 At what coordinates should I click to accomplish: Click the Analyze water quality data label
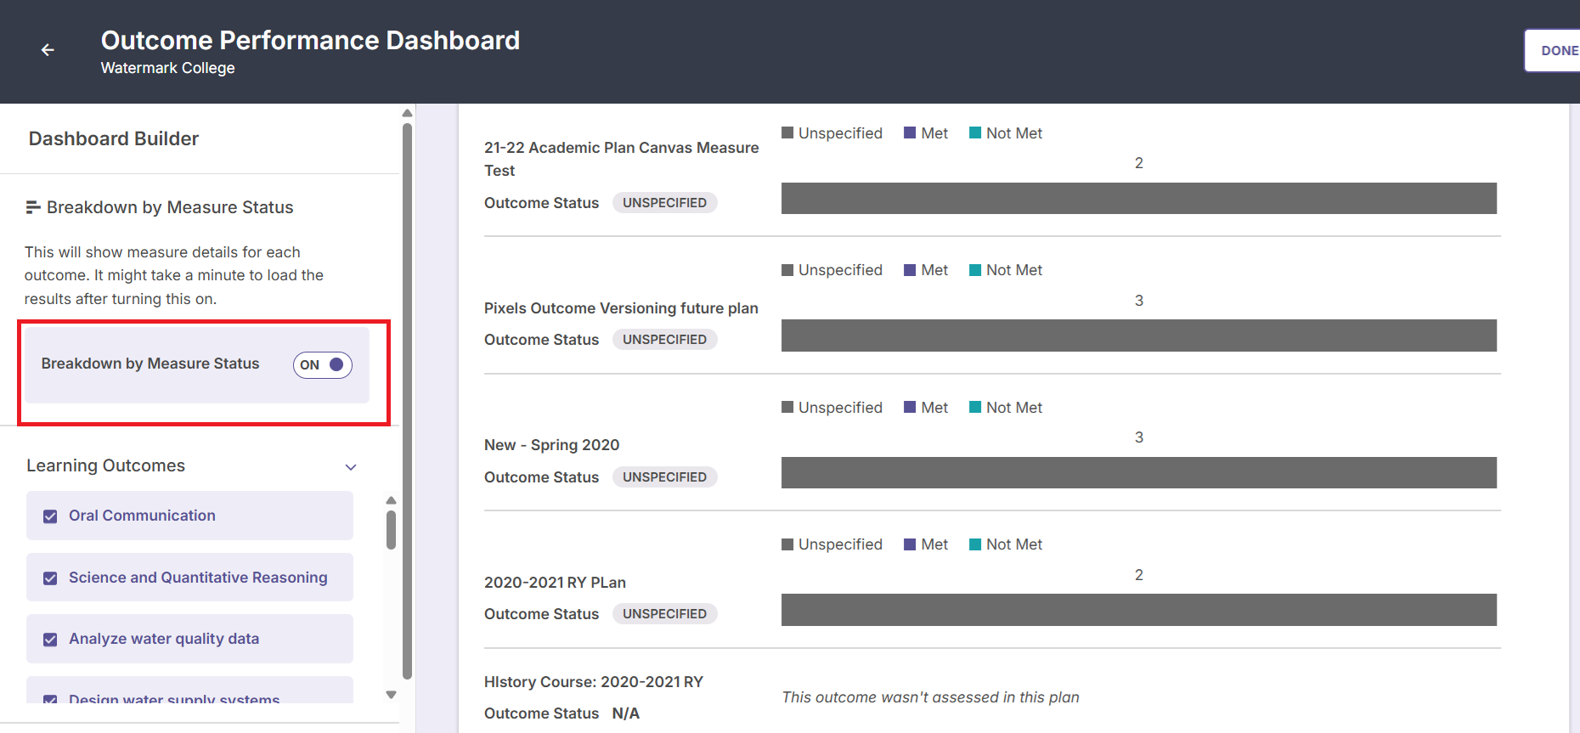[164, 639]
